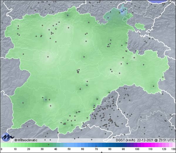Click the ©Meteoclimatic copyright text
Screen dimensions: 176x153
click(x=26, y=140)
